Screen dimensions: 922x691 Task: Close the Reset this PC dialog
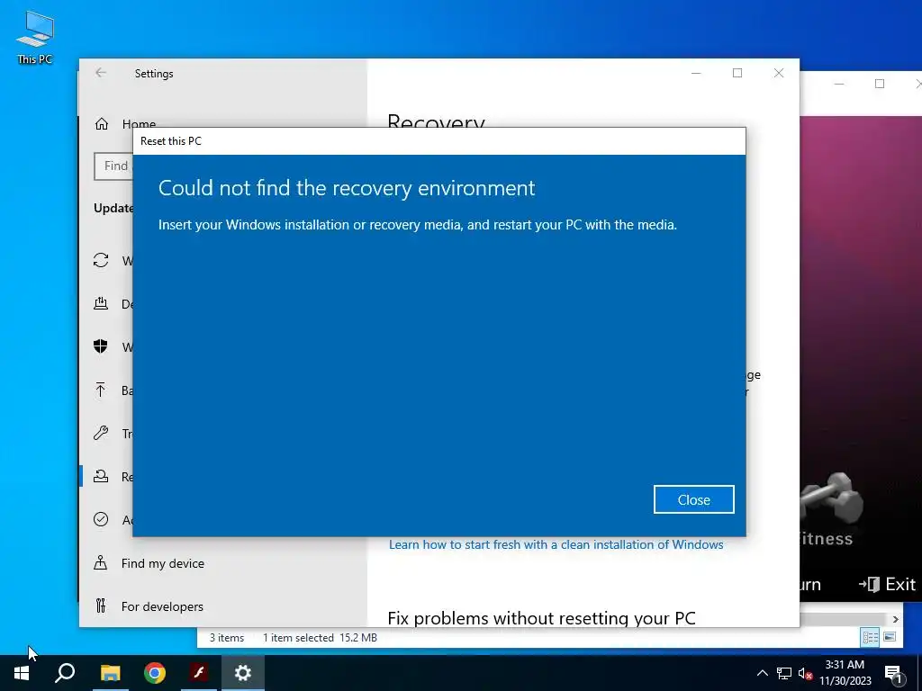pyautogui.click(x=693, y=499)
